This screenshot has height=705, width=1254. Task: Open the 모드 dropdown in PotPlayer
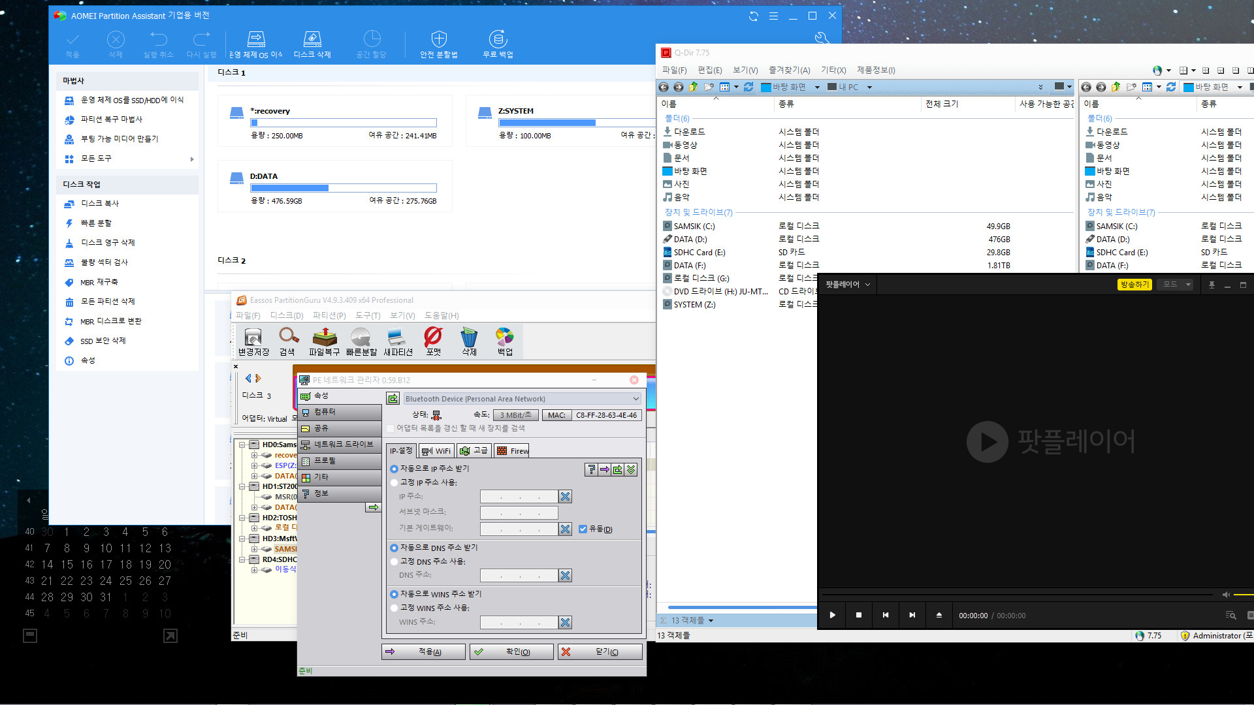click(x=1175, y=285)
